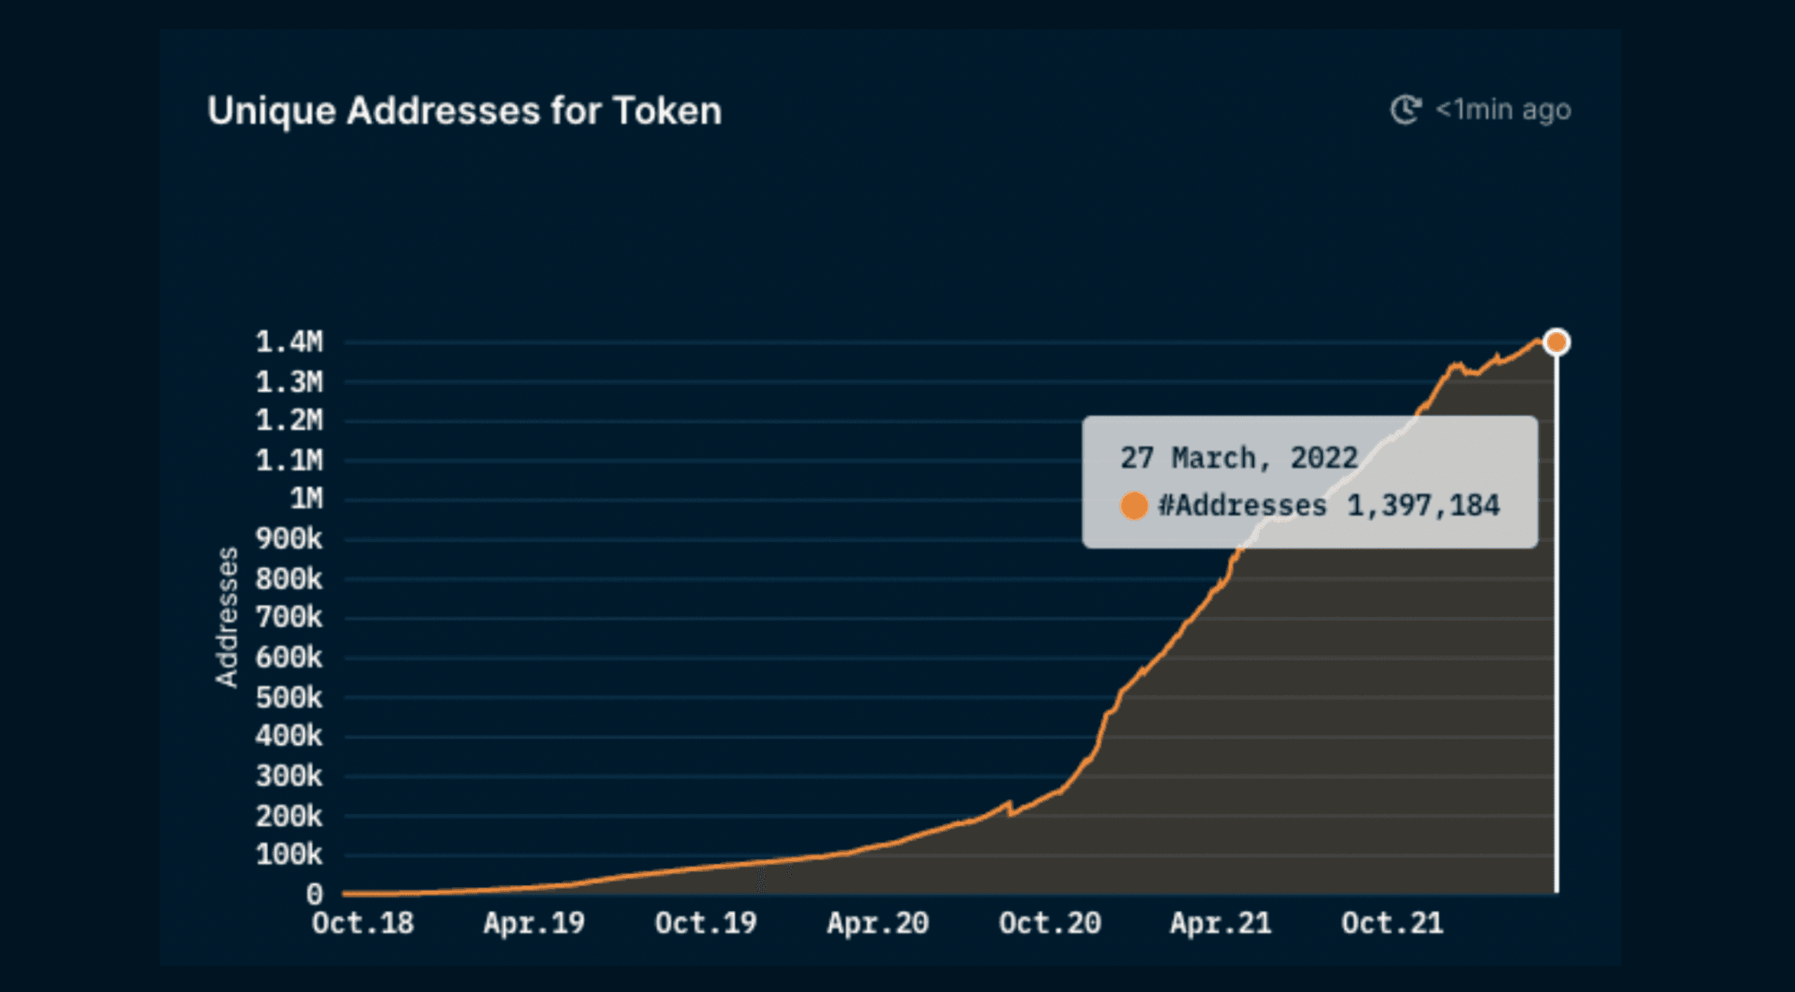
Task: Click the vertical 'Addresses' axis title
Action: click(227, 617)
